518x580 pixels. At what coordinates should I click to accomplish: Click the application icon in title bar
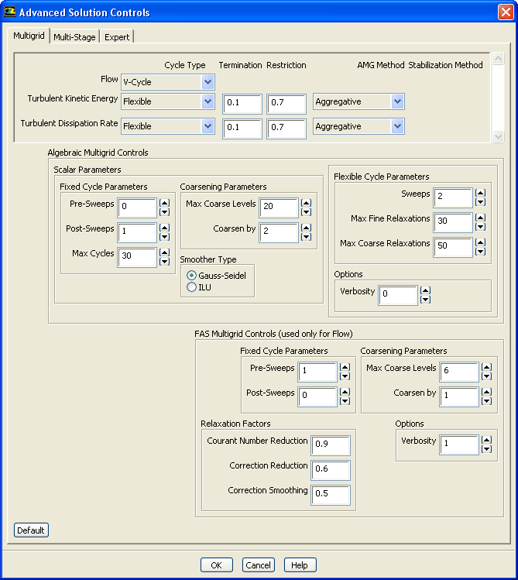[x=10, y=12]
